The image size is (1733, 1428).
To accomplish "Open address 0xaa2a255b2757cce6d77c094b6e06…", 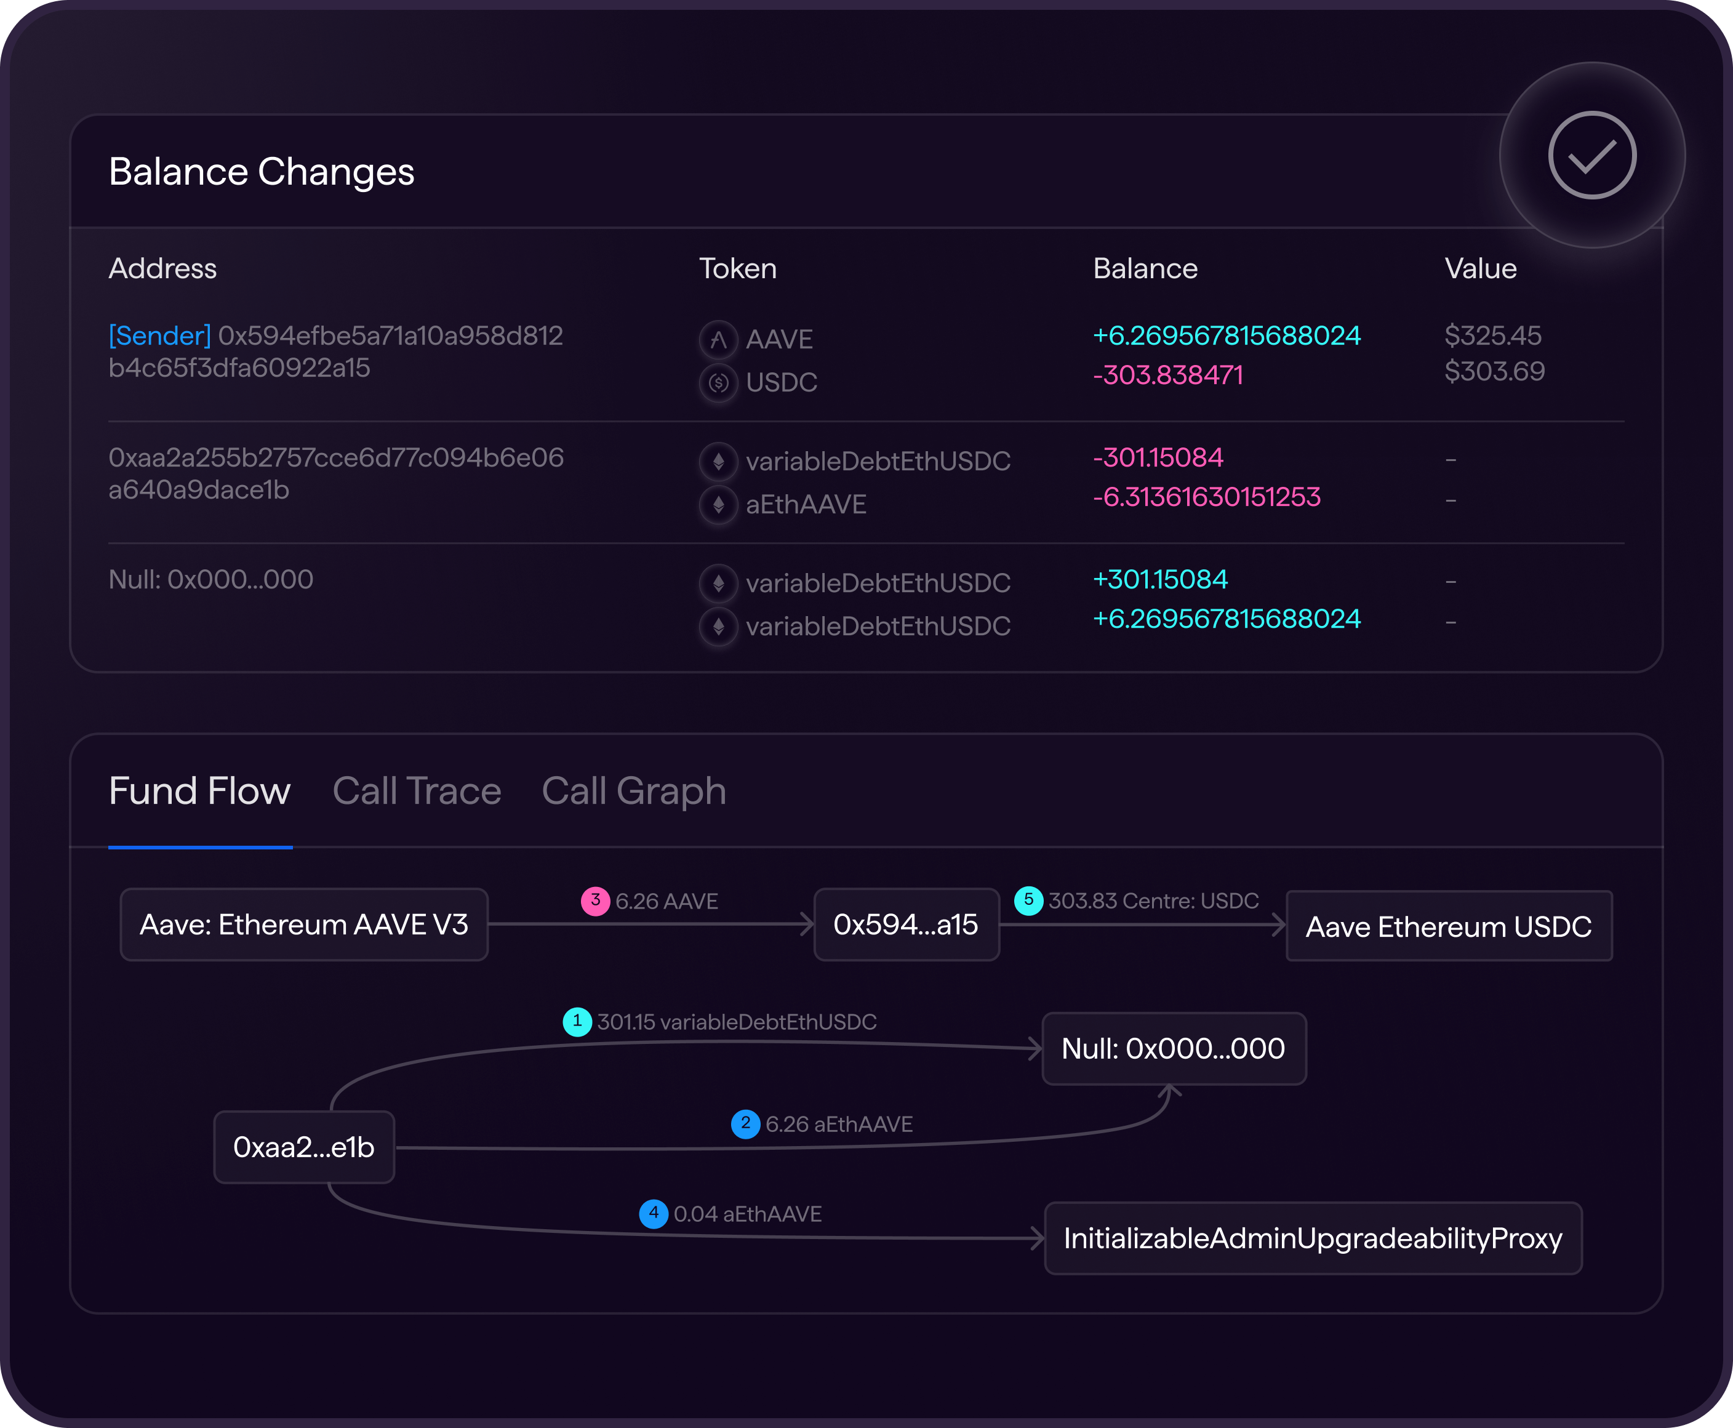I will [x=337, y=473].
